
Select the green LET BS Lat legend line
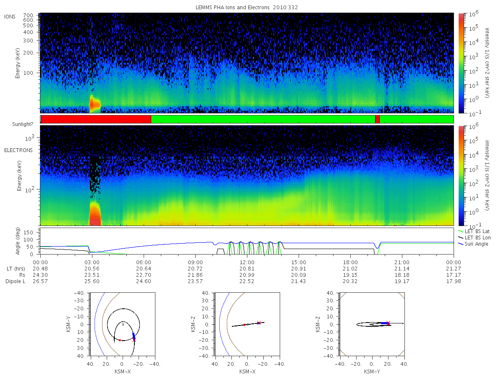(461, 231)
